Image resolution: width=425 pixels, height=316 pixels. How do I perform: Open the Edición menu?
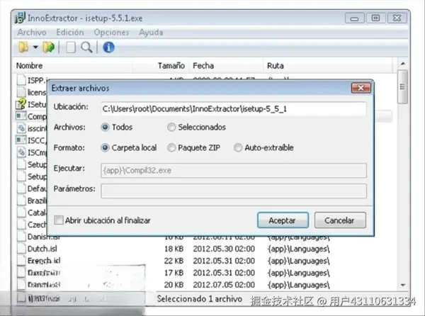(70, 33)
